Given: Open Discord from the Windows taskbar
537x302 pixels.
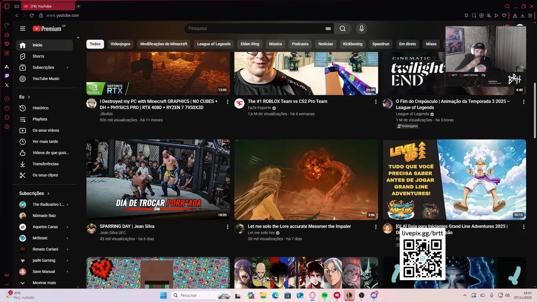Looking at the screenshot, I should pos(374,295).
